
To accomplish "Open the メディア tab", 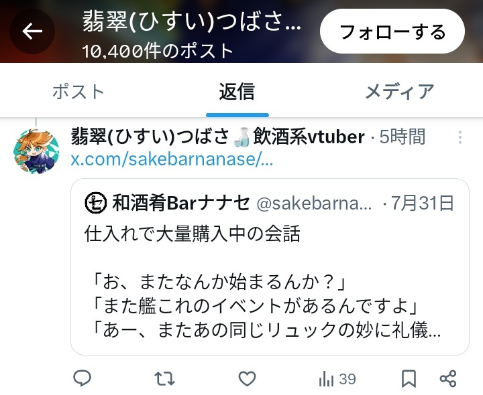I will [x=400, y=92].
